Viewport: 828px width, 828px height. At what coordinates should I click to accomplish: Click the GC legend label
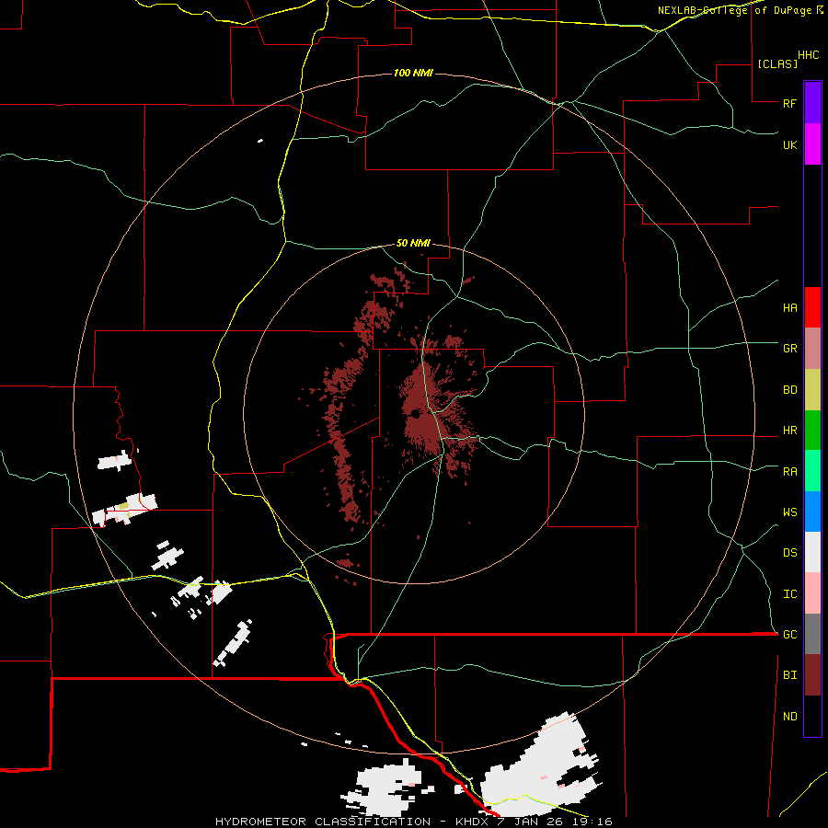[789, 635]
